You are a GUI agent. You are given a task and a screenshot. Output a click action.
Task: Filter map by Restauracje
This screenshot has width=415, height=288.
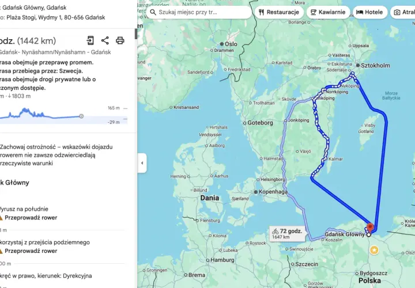(279, 12)
